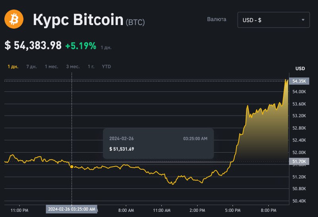Viewport: 318px width, 217px height.
Task: Select the 1 дн. time range tab
Action: pyautogui.click(x=13, y=66)
